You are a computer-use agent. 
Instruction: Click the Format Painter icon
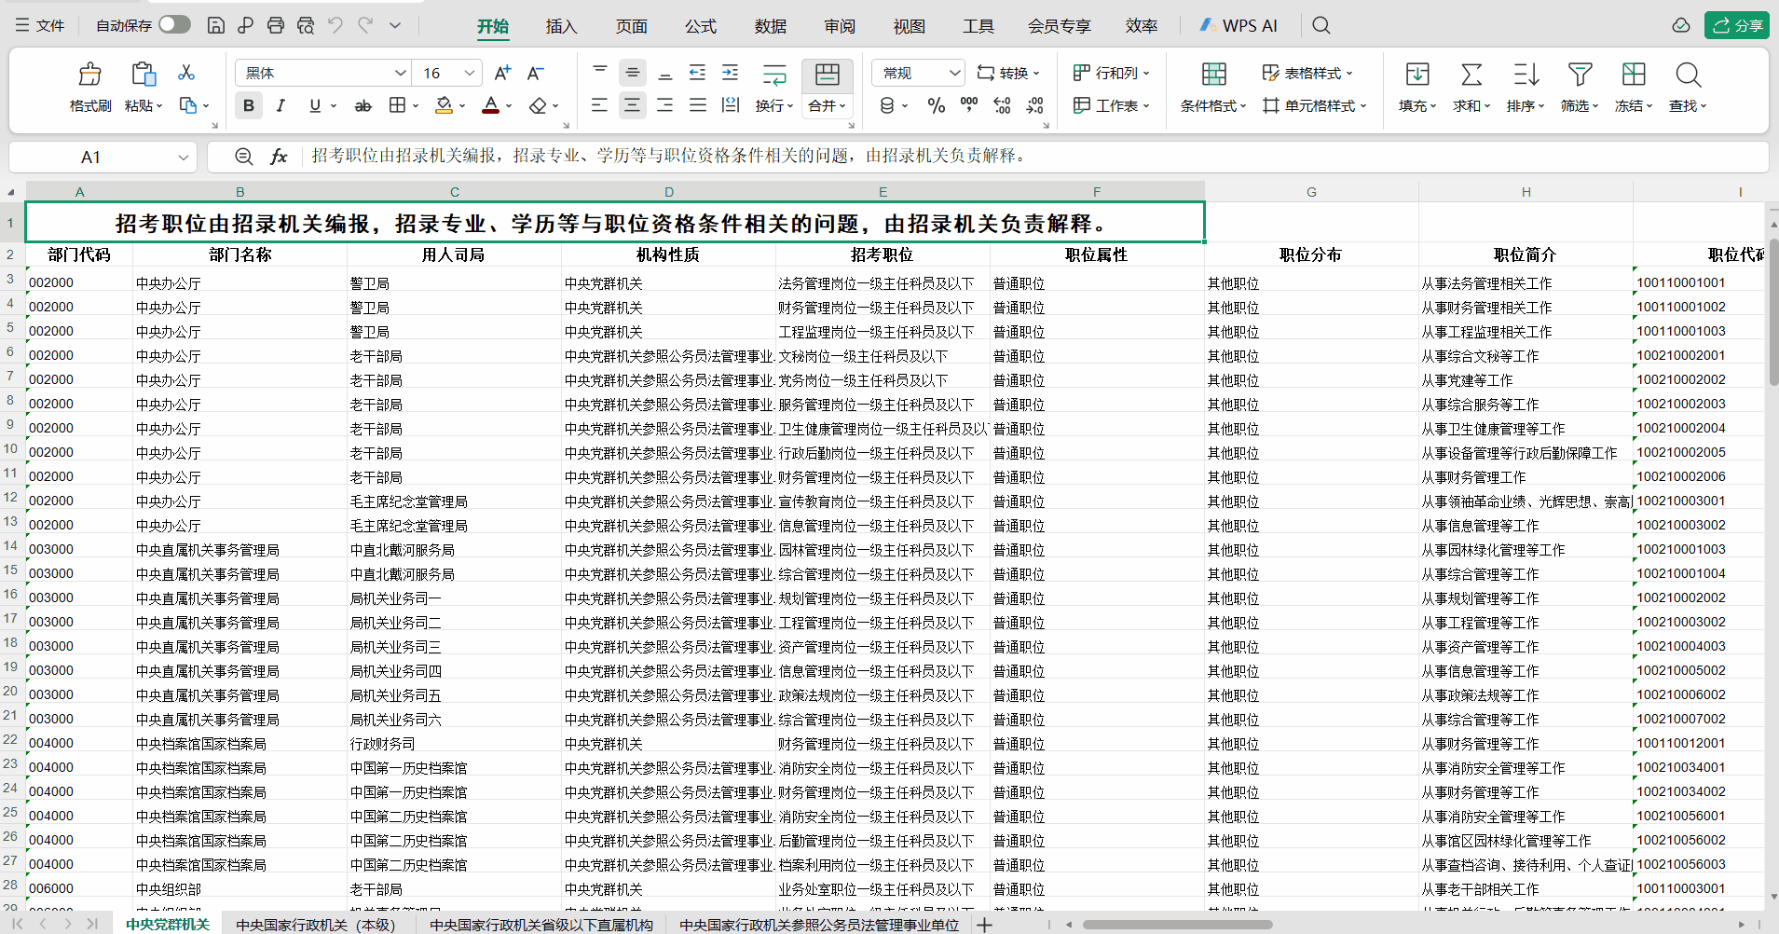click(90, 75)
